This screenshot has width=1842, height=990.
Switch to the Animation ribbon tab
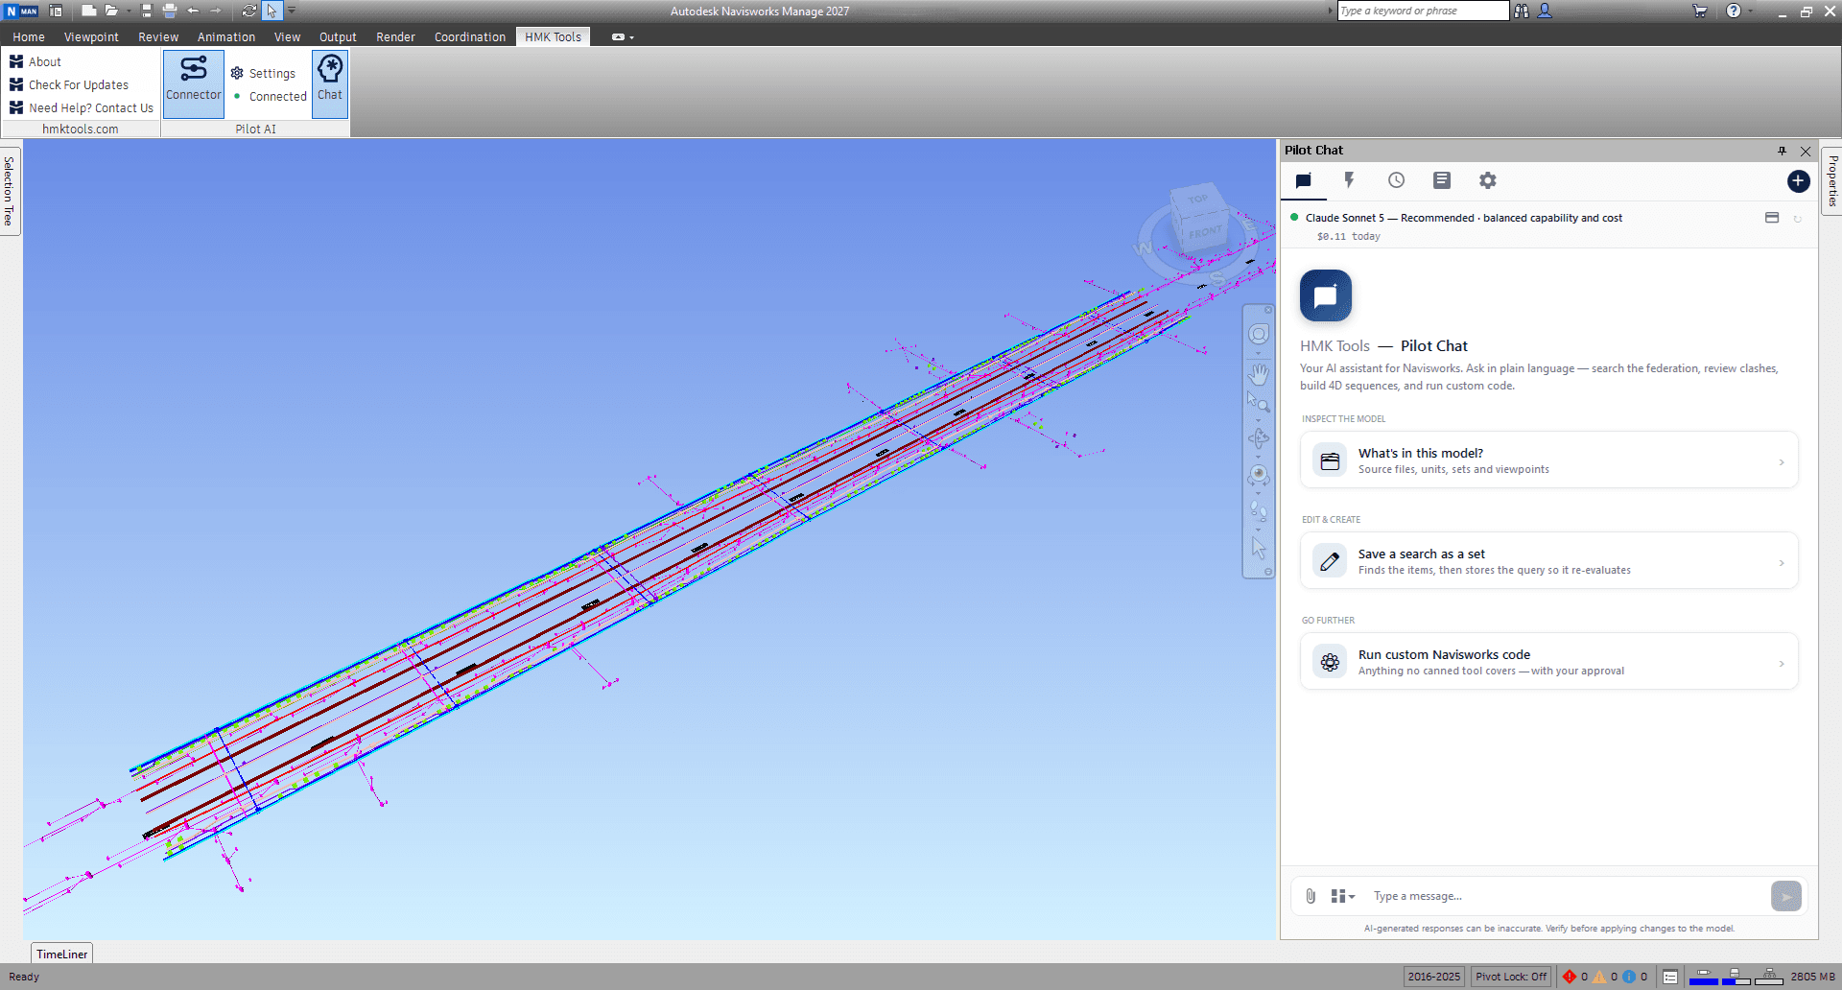coord(226,36)
